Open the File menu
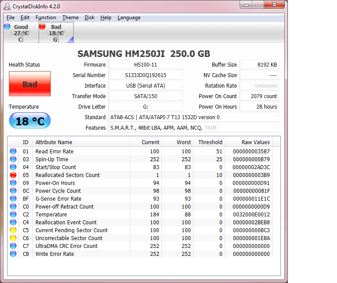The image size is (337, 283). click(x=11, y=18)
